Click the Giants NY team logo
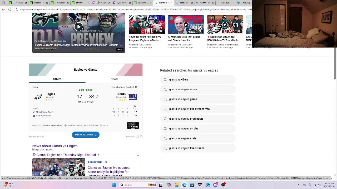337x189 pixels. pos(133,97)
